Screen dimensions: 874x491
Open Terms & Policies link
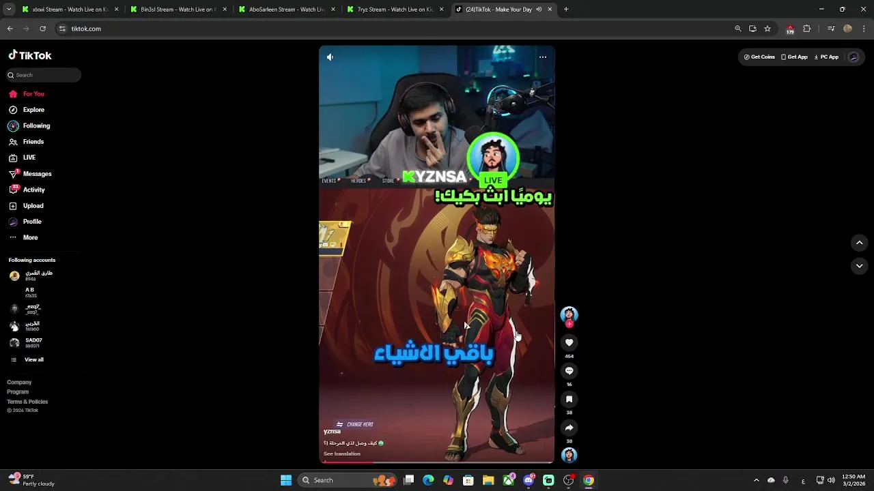pyautogui.click(x=27, y=402)
